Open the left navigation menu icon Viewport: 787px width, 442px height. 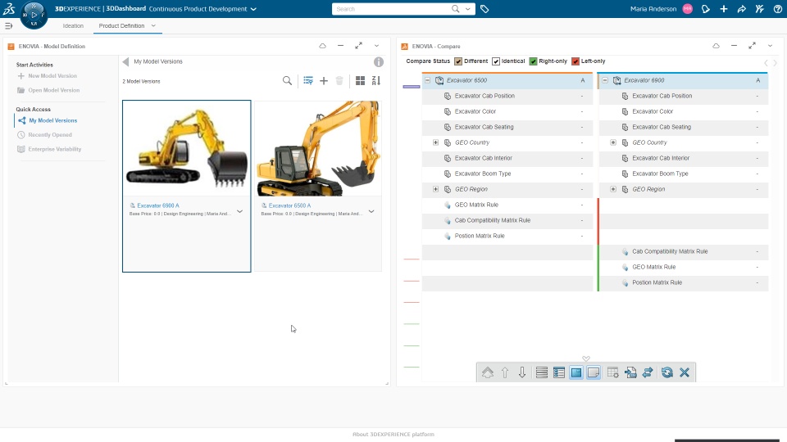click(x=8, y=25)
